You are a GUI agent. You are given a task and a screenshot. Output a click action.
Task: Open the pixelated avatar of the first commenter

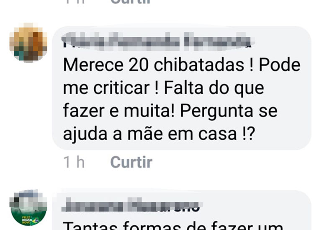click(28, 42)
